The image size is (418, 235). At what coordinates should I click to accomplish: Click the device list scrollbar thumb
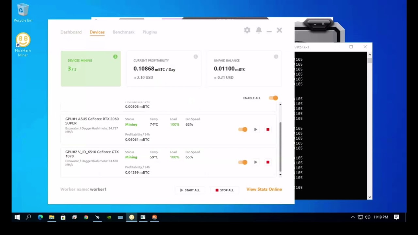(x=280, y=147)
